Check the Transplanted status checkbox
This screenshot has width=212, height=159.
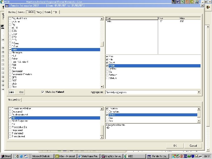[x=10, y=137]
